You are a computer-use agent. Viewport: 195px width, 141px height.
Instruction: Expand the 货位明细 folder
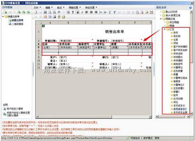(165, 22)
